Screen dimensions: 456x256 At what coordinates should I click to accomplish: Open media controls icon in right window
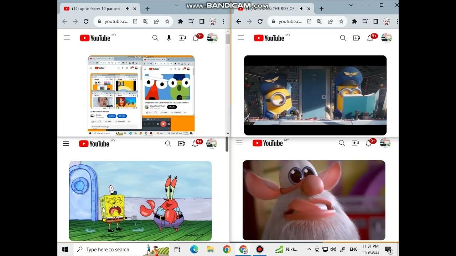(x=365, y=21)
